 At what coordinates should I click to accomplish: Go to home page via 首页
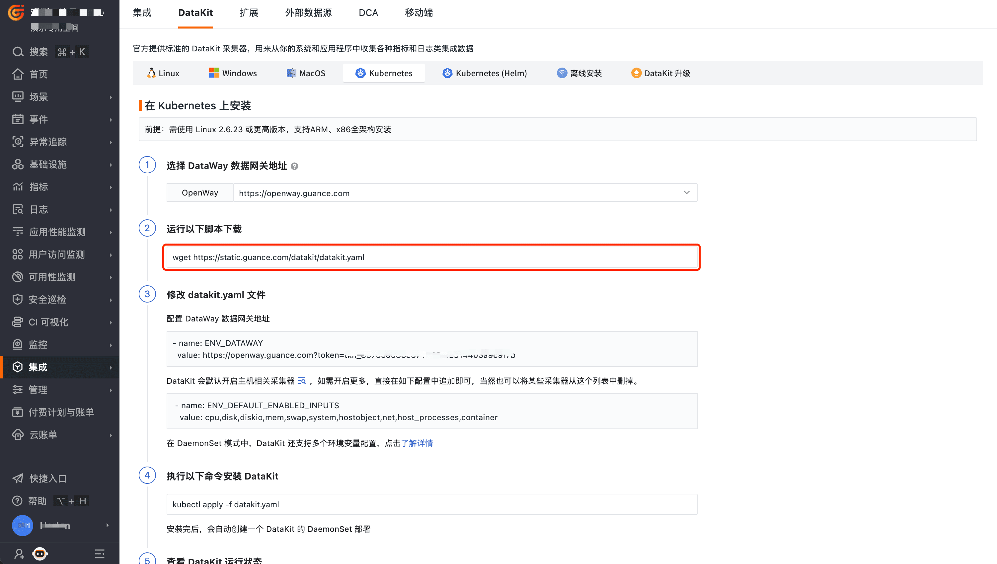[x=38, y=74]
